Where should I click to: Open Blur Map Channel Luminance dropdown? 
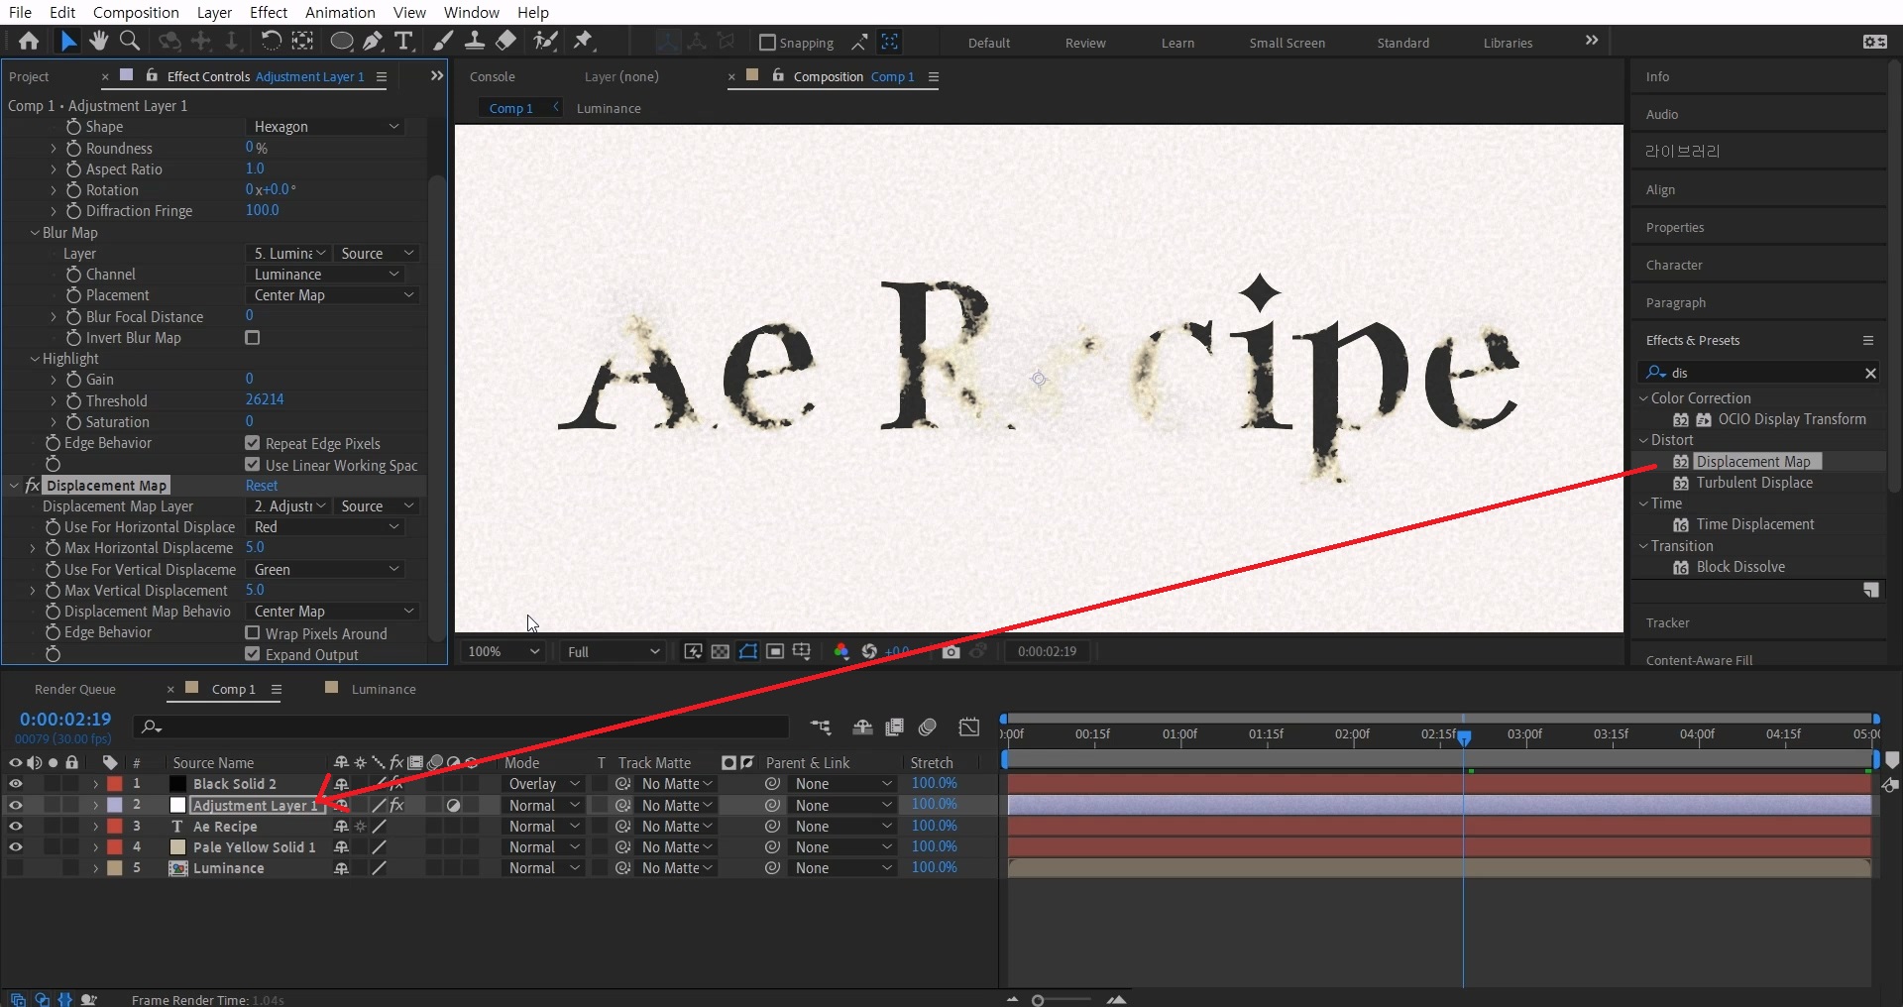point(326,275)
